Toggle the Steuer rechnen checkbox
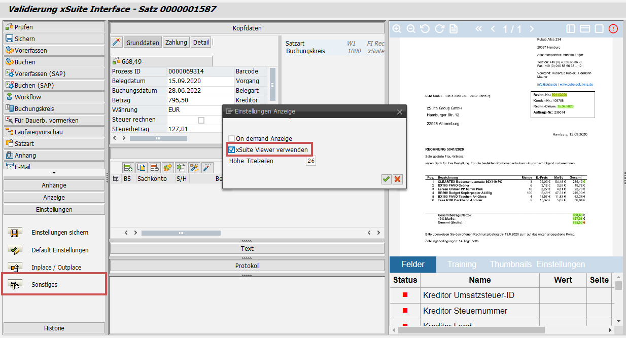 (200, 119)
